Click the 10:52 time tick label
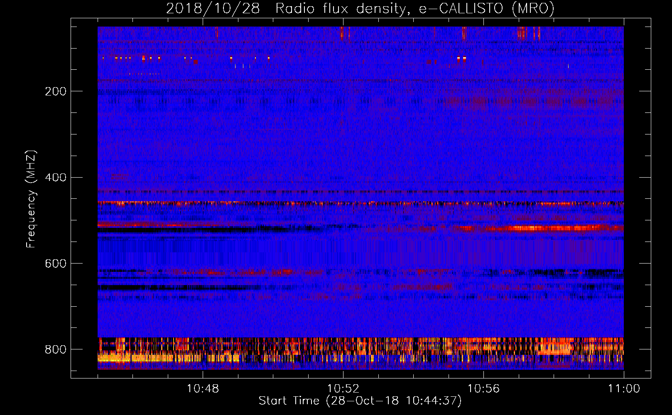Viewport: 672px width, 415px height. (343, 389)
